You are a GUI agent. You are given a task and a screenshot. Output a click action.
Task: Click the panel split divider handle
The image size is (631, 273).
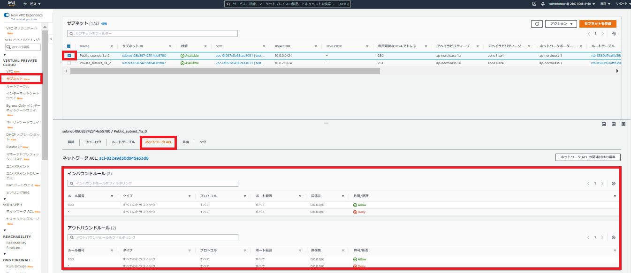pos(326,123)
